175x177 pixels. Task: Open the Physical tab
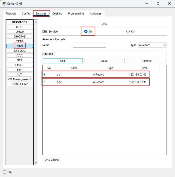point(11,13)
